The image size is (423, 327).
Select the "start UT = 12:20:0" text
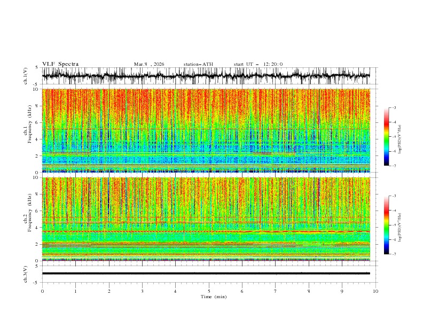point(258,64)
